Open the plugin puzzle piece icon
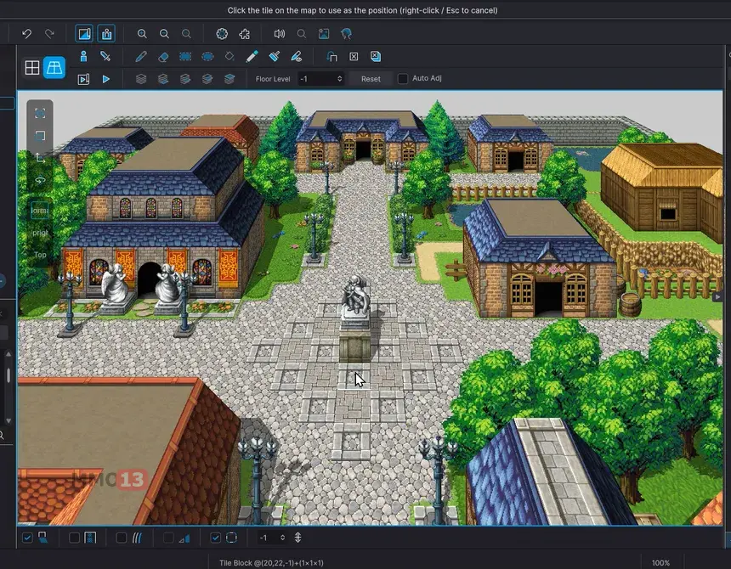This screenshot has width=731, height=569. pyautogui.click(x=244, y=33)
